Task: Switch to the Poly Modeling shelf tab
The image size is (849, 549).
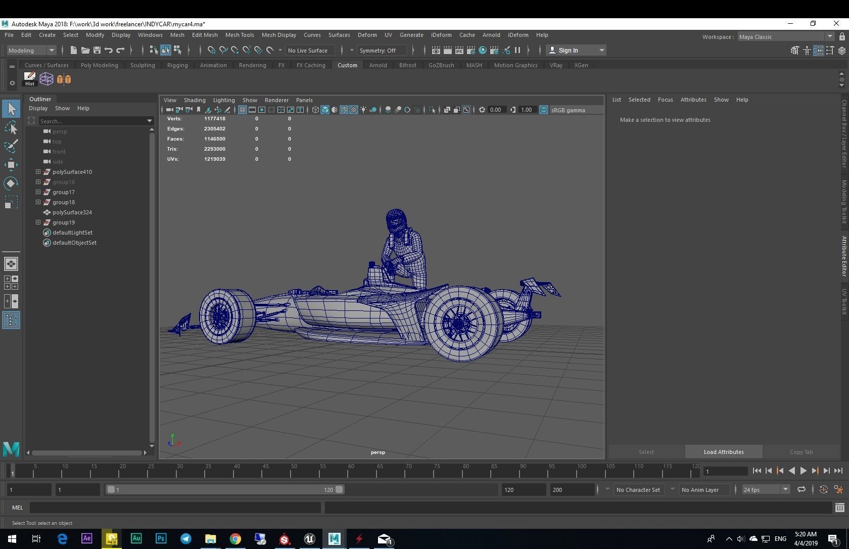Action: [99, 65]
